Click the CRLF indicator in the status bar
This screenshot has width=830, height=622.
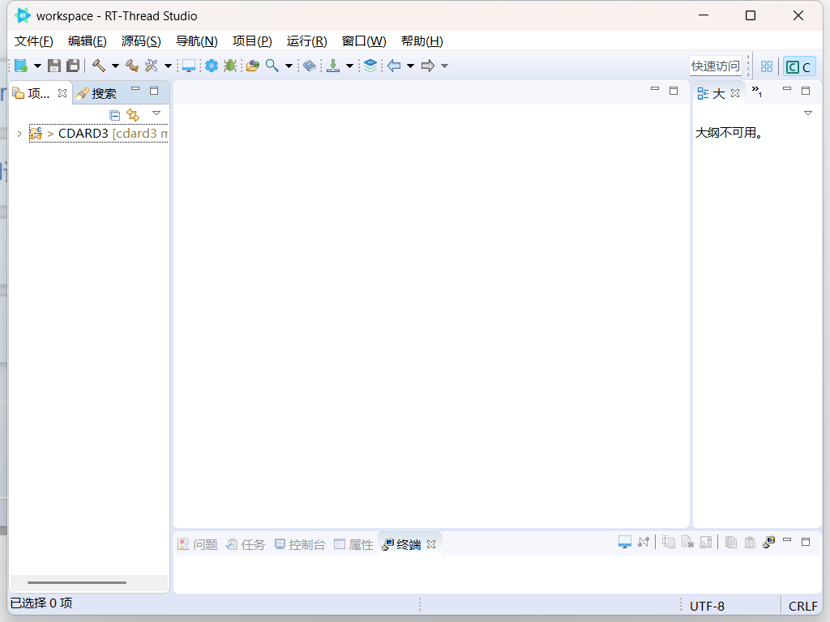tap(802, 605)
